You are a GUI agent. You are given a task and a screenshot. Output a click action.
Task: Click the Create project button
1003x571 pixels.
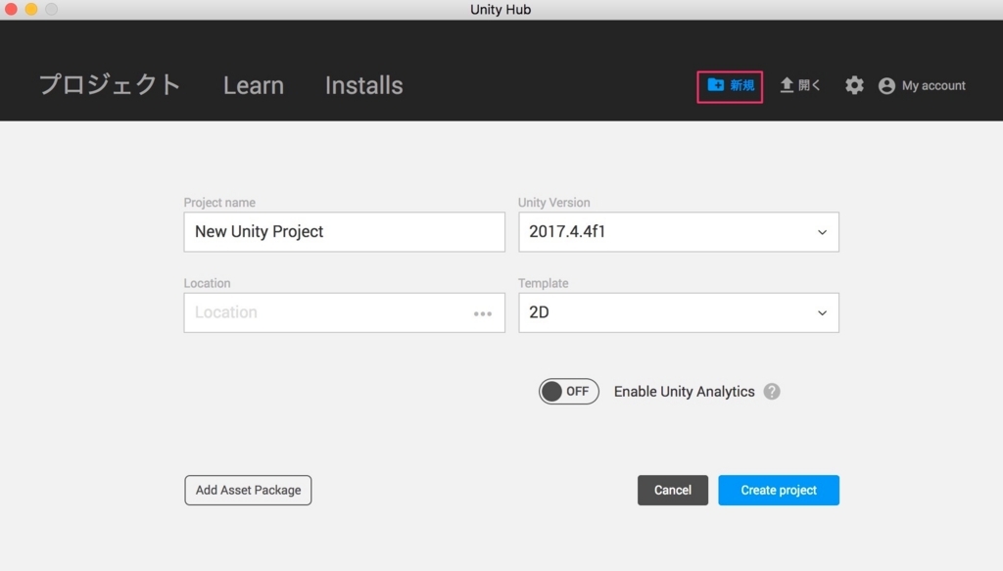pyautogui.click(x=779, y=490)
